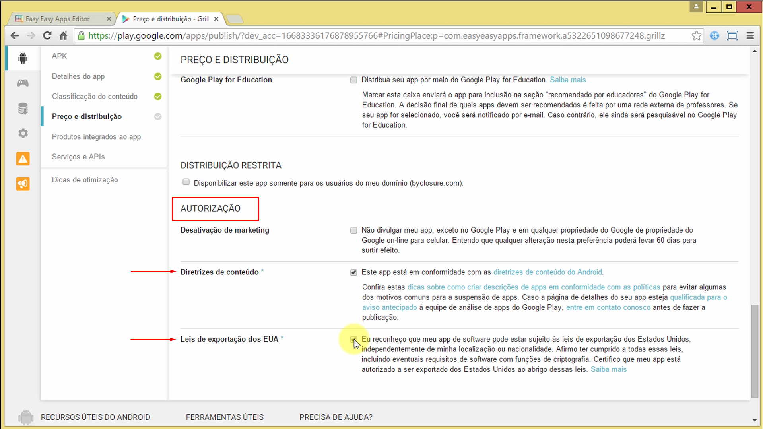
Task: Bookmark this page with the star icon
Action: click(697, 35)
